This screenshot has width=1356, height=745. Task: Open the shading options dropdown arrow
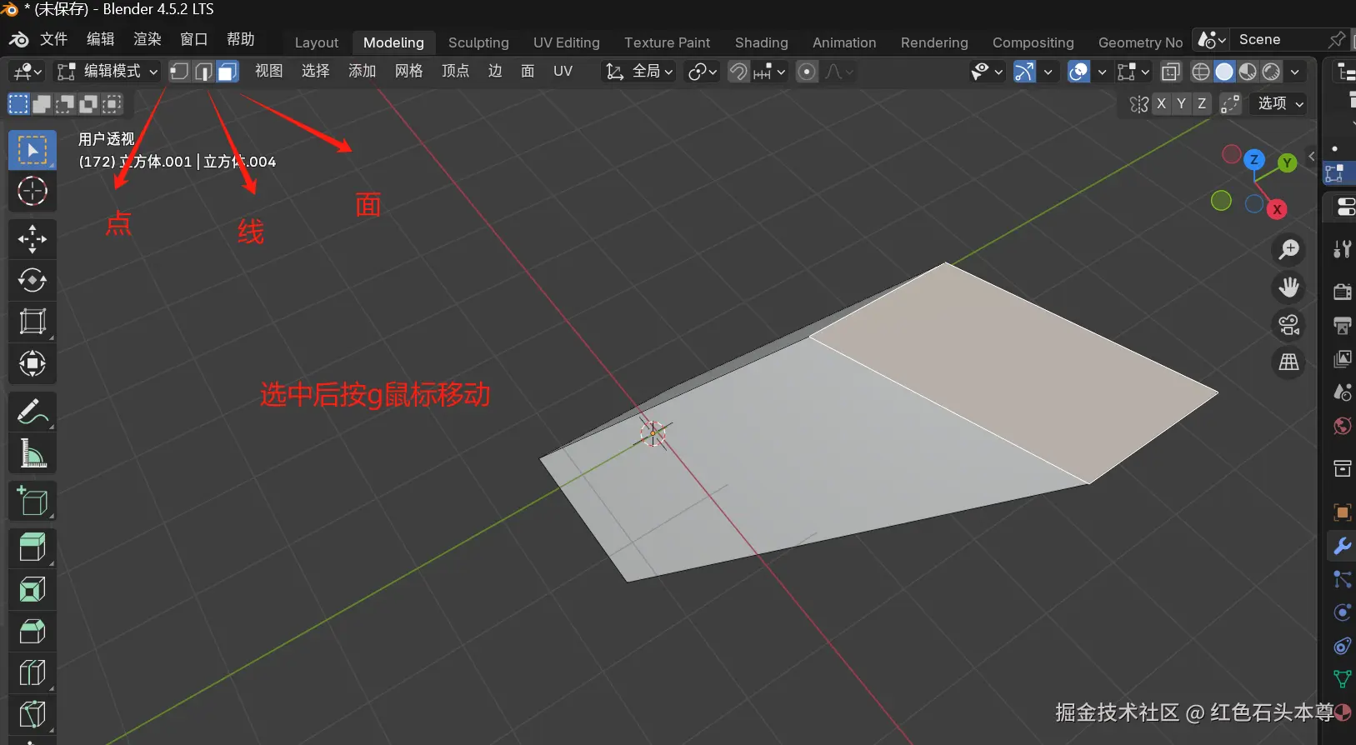click(1294, 72)
